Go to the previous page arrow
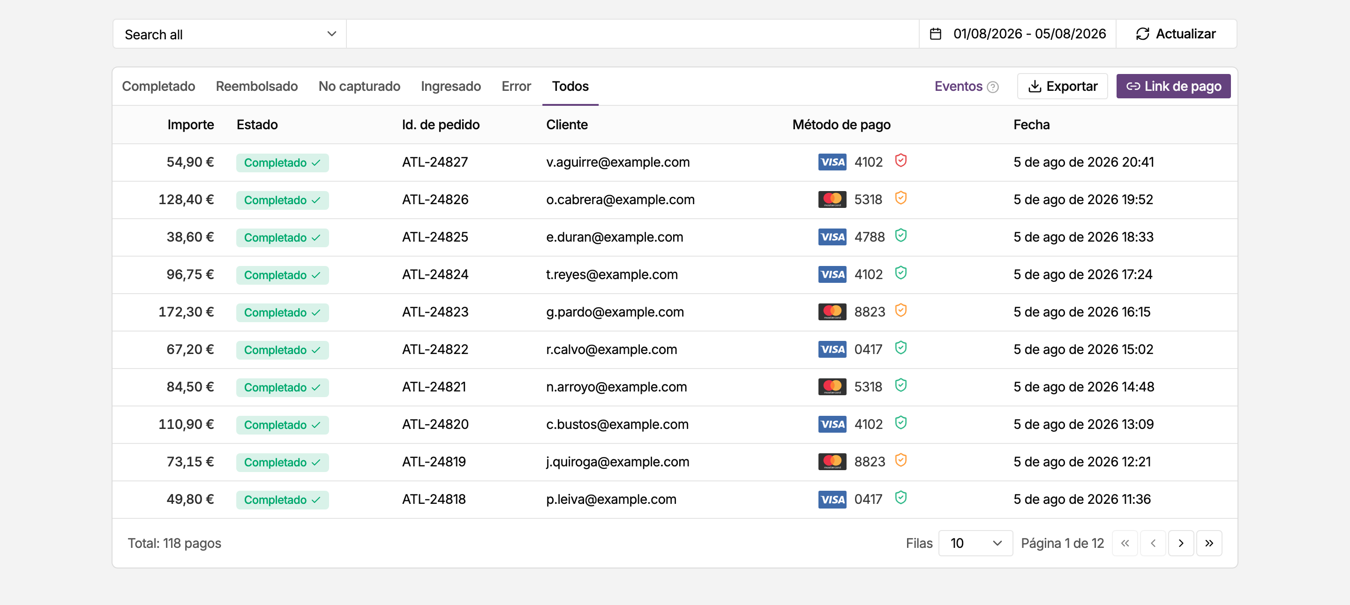The width and height of the screenshot is (1350, 605). [1153, 543]
